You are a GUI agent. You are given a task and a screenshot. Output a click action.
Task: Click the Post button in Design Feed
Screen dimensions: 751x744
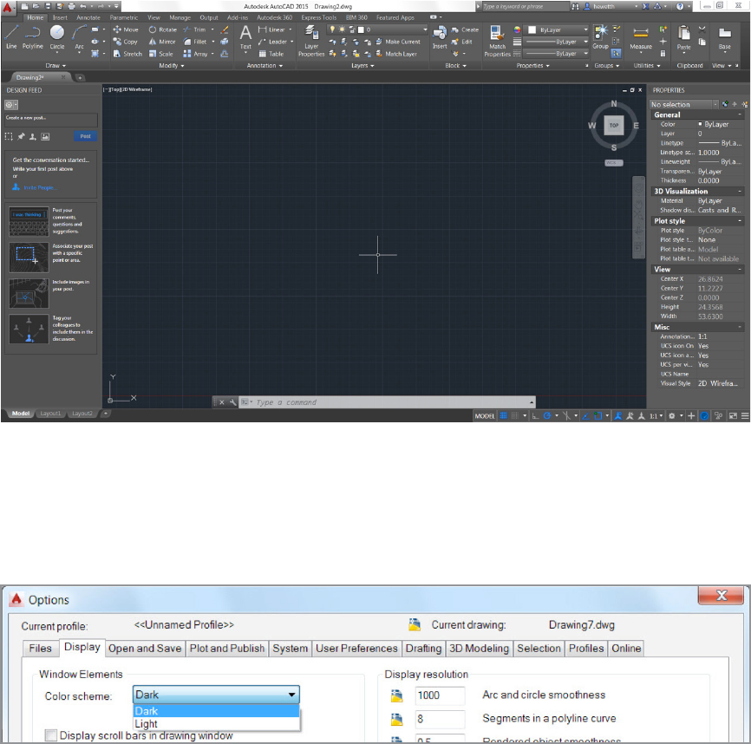point(85,136)
